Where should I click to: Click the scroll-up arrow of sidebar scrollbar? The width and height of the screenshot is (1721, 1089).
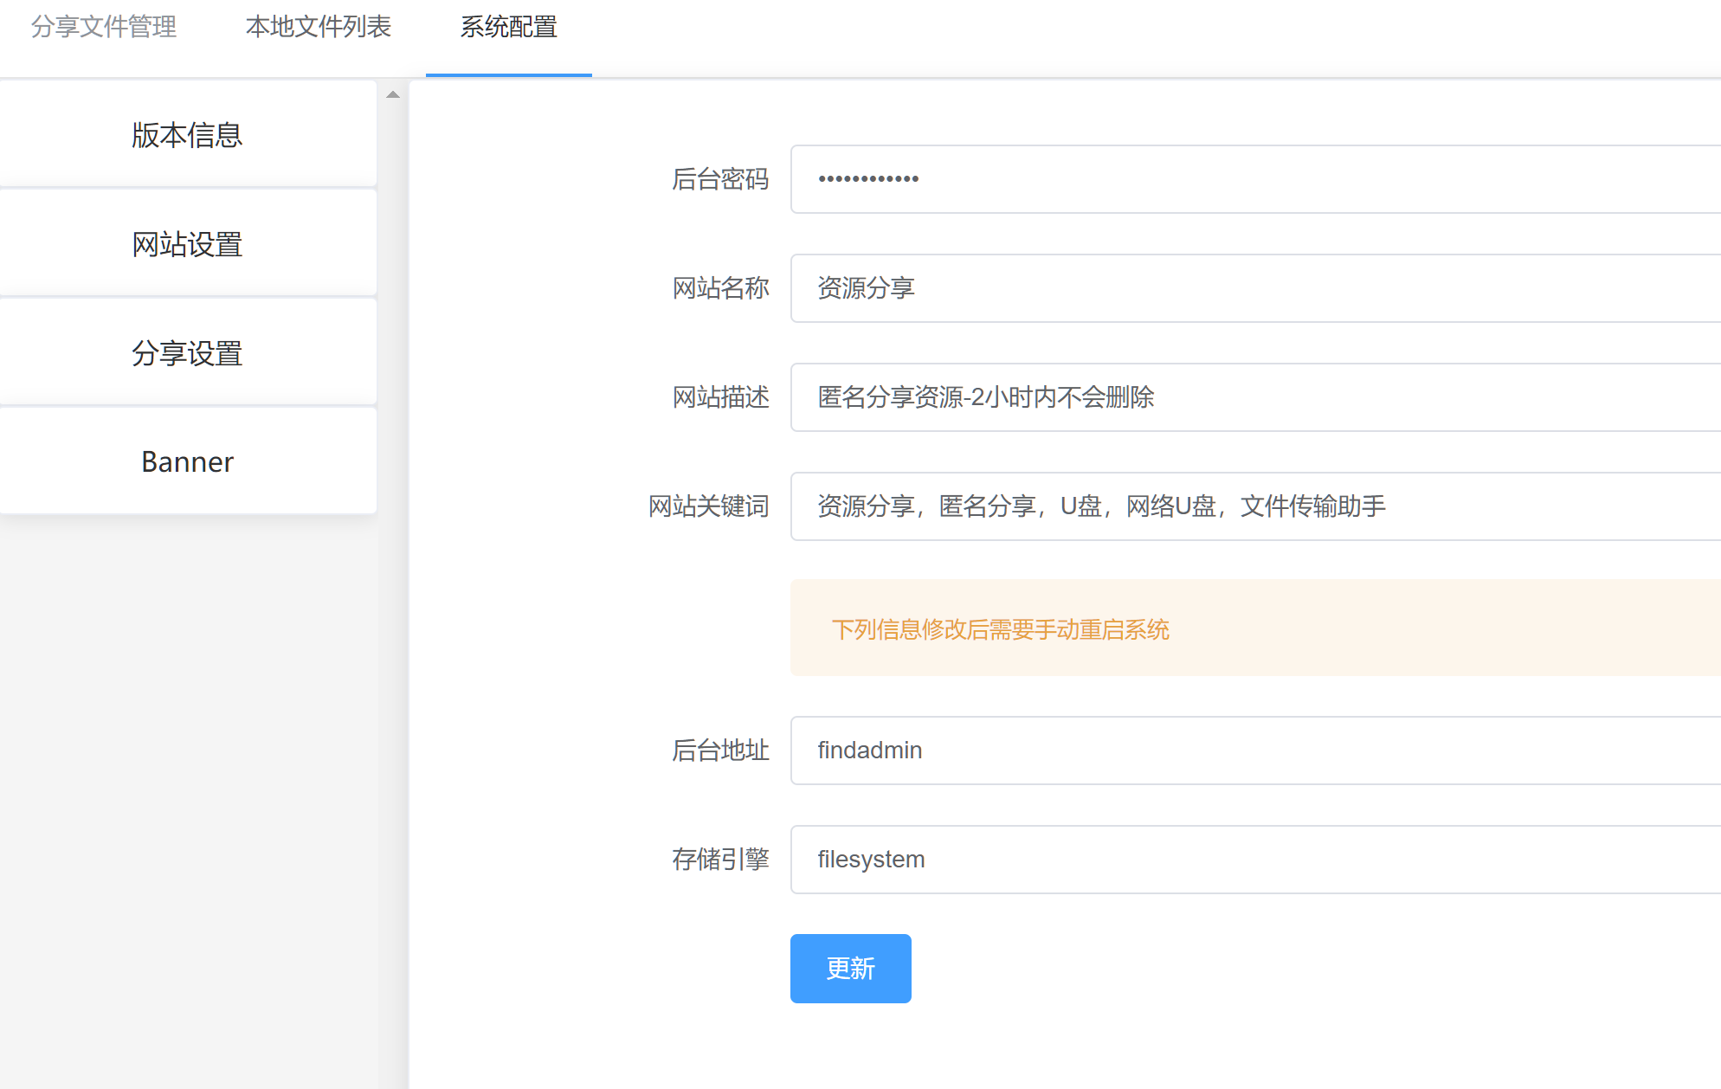(x=393, y=94)
